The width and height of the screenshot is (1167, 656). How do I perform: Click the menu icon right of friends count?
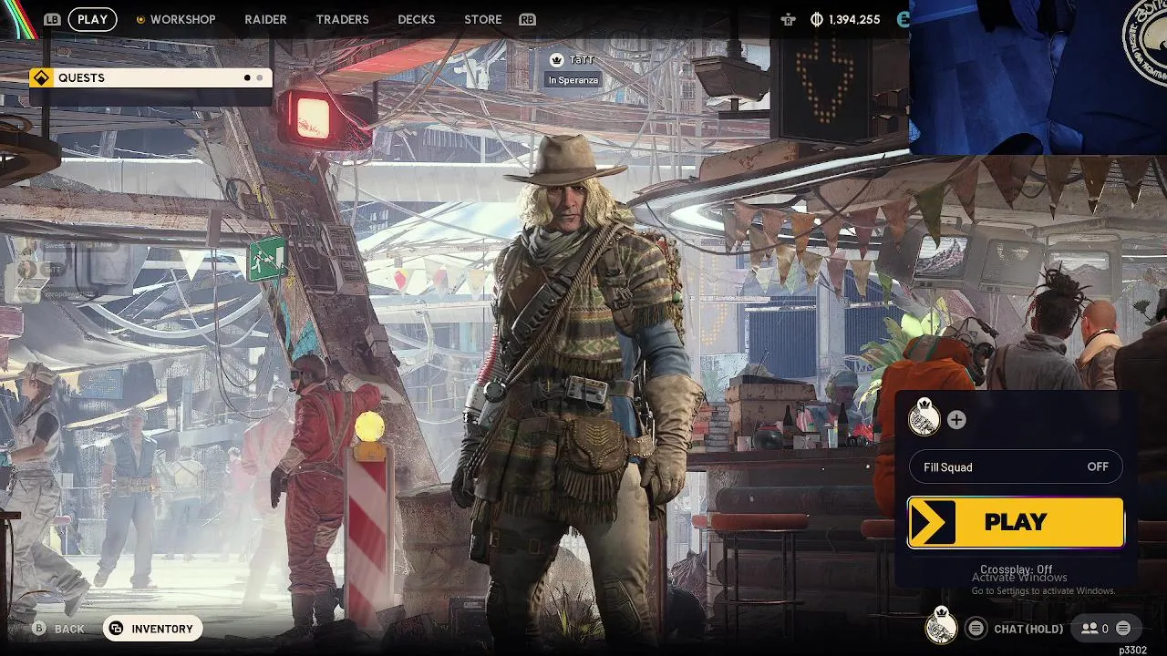tap(1123, 628)
